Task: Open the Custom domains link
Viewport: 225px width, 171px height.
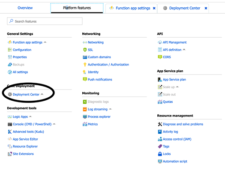Action: click(99, 57)
